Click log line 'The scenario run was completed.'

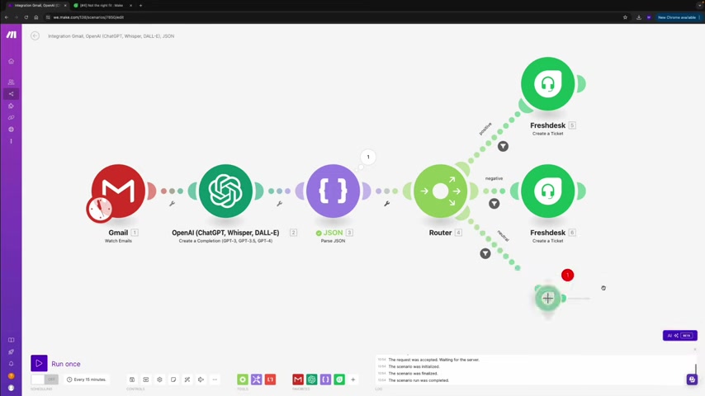419,380
